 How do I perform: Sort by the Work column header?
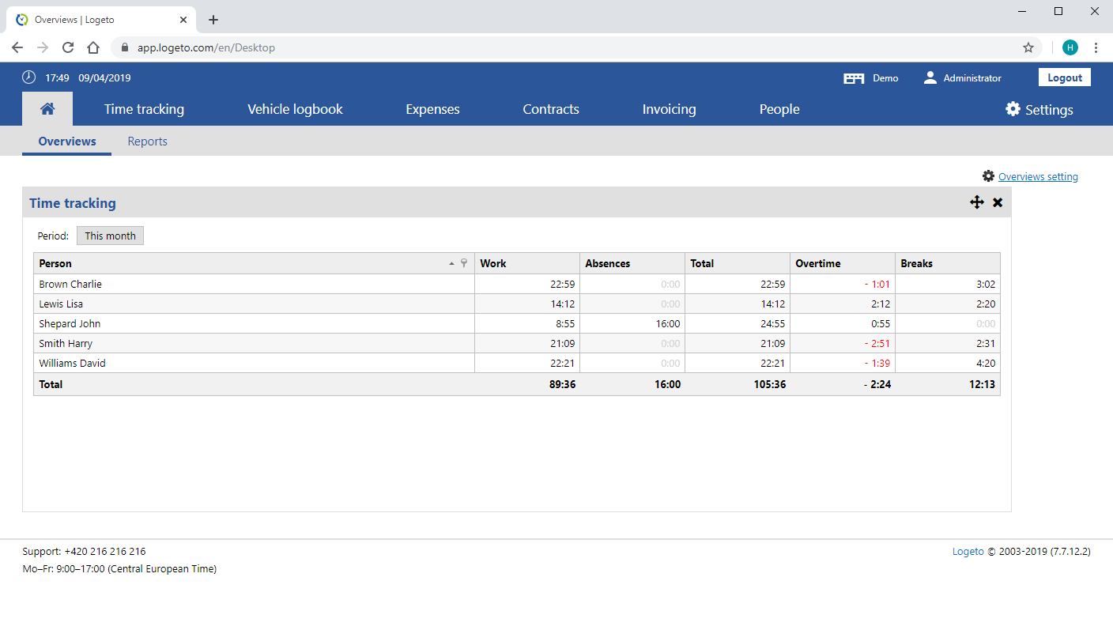pyautogui.click(x=527, y=263)
